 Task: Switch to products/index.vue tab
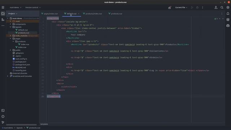[92, 14]
